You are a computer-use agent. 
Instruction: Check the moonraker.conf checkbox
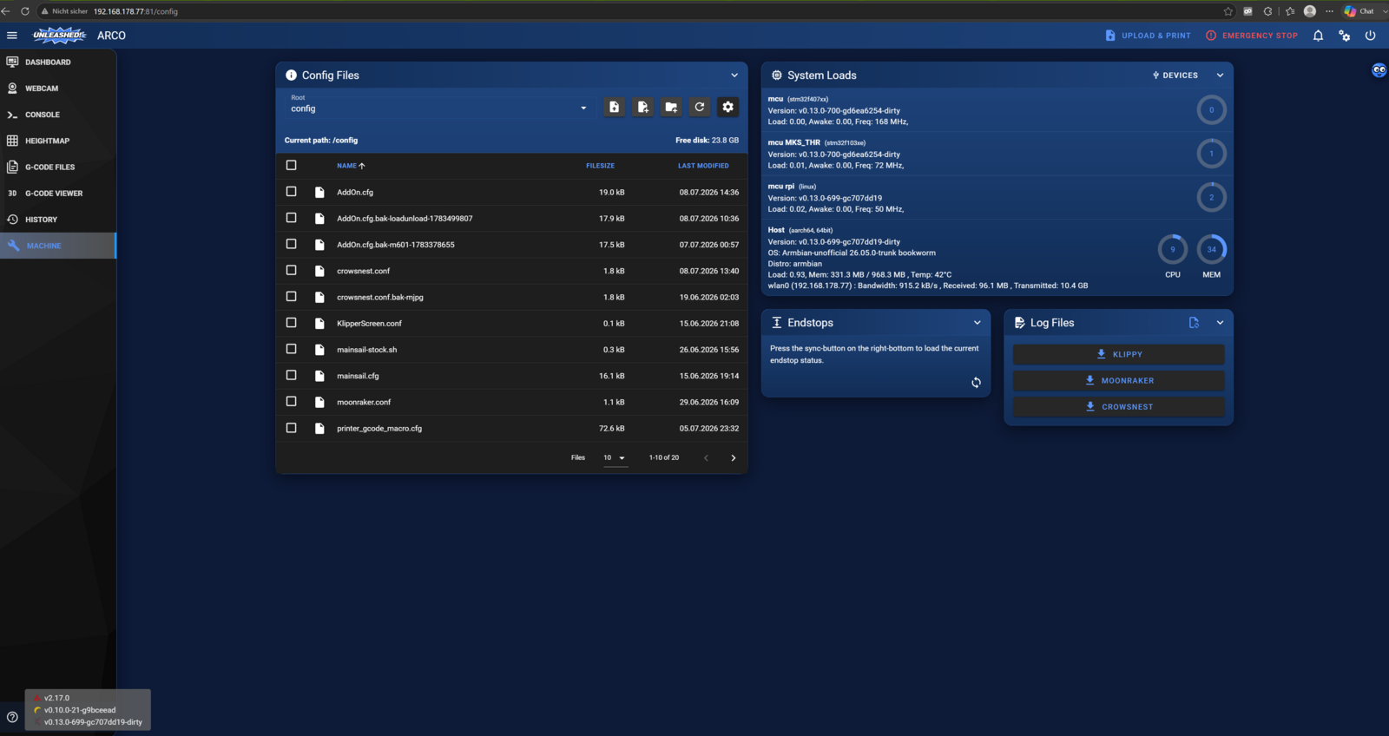pyautogui.click(x=291, y=402)
